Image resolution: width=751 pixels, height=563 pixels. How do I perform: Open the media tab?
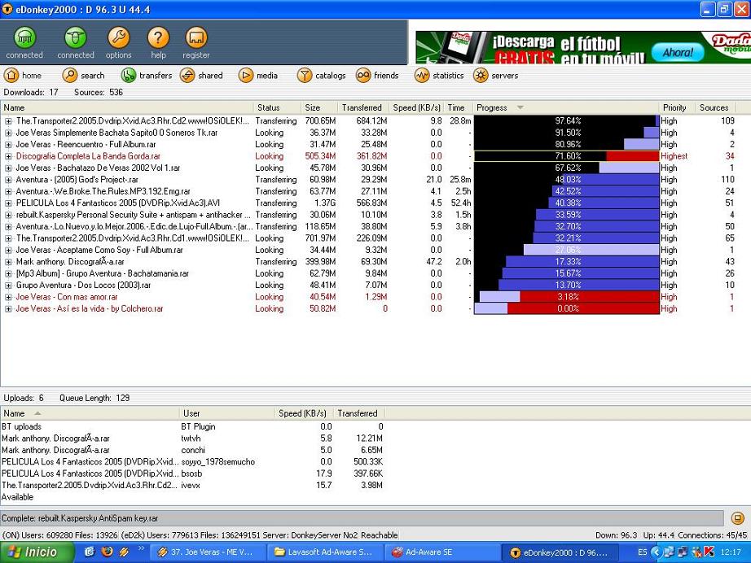tap(258, 76)
